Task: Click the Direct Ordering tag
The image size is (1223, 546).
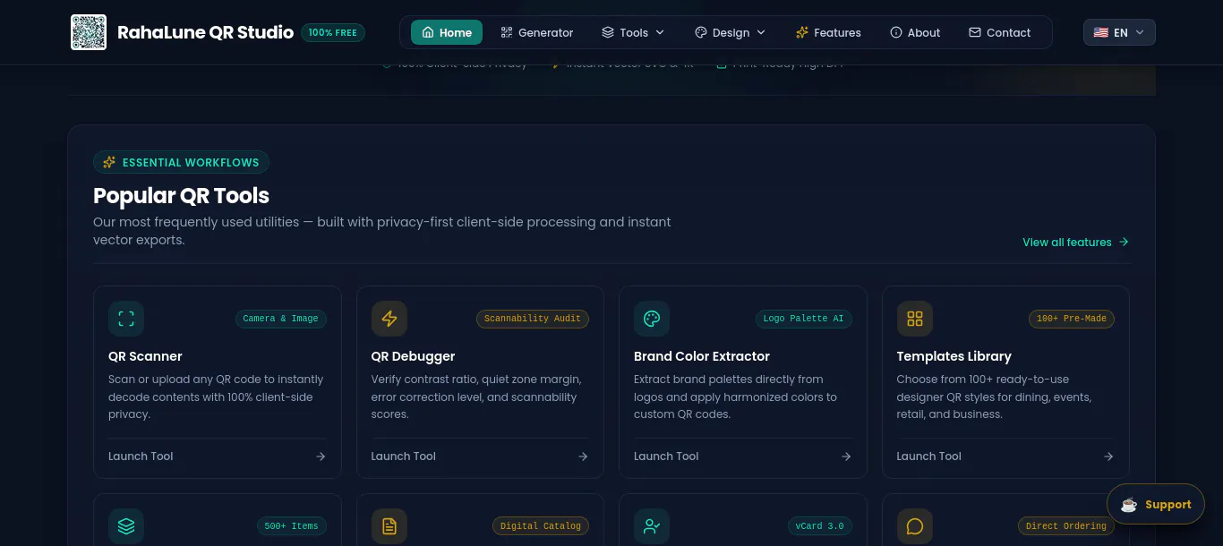Action: [1066, 526]
